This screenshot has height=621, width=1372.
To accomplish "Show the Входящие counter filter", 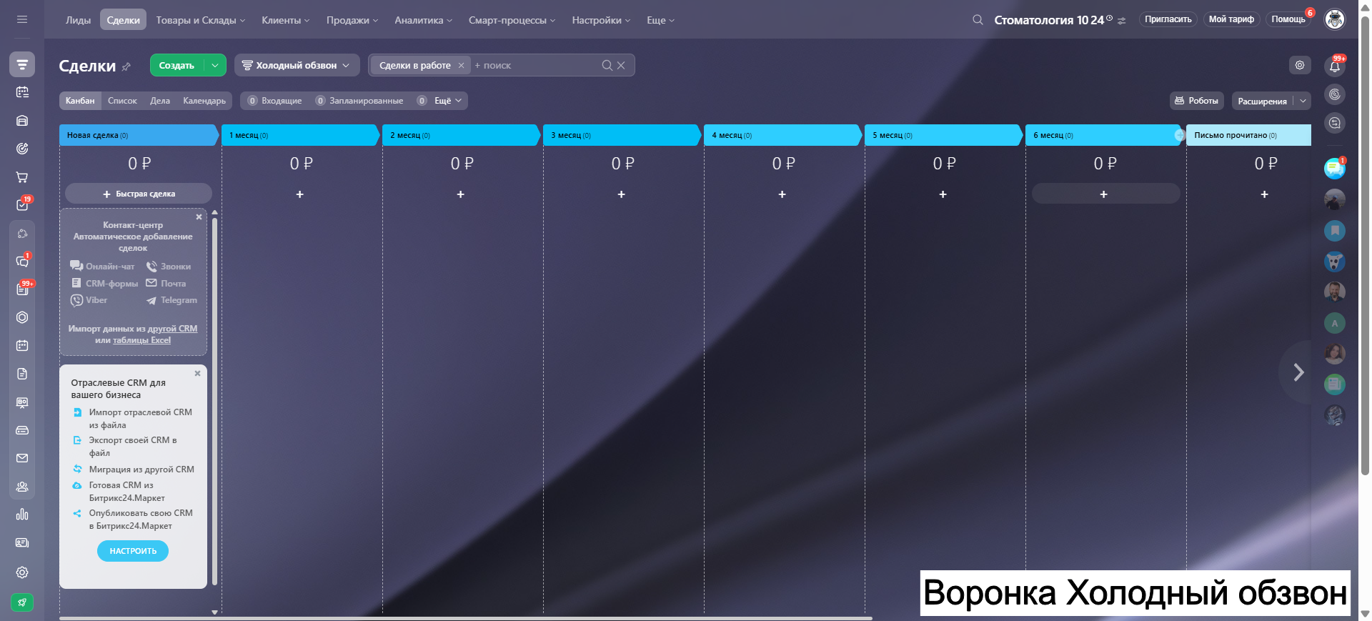I will [274, 101].
